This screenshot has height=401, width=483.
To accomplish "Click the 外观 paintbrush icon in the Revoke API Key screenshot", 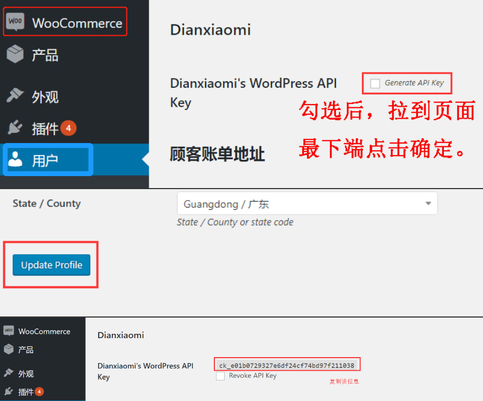I will [9, 373].
